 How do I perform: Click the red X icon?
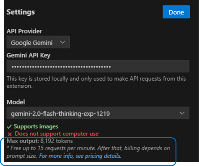[10, 134]
